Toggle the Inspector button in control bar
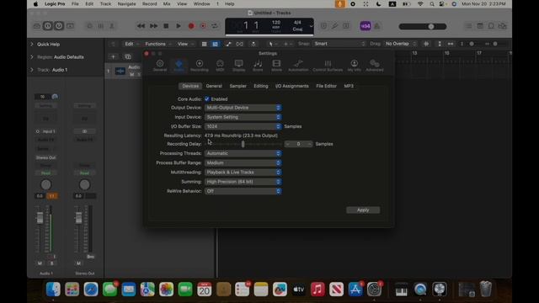This screenshot has width=539, height=303. 48,26
